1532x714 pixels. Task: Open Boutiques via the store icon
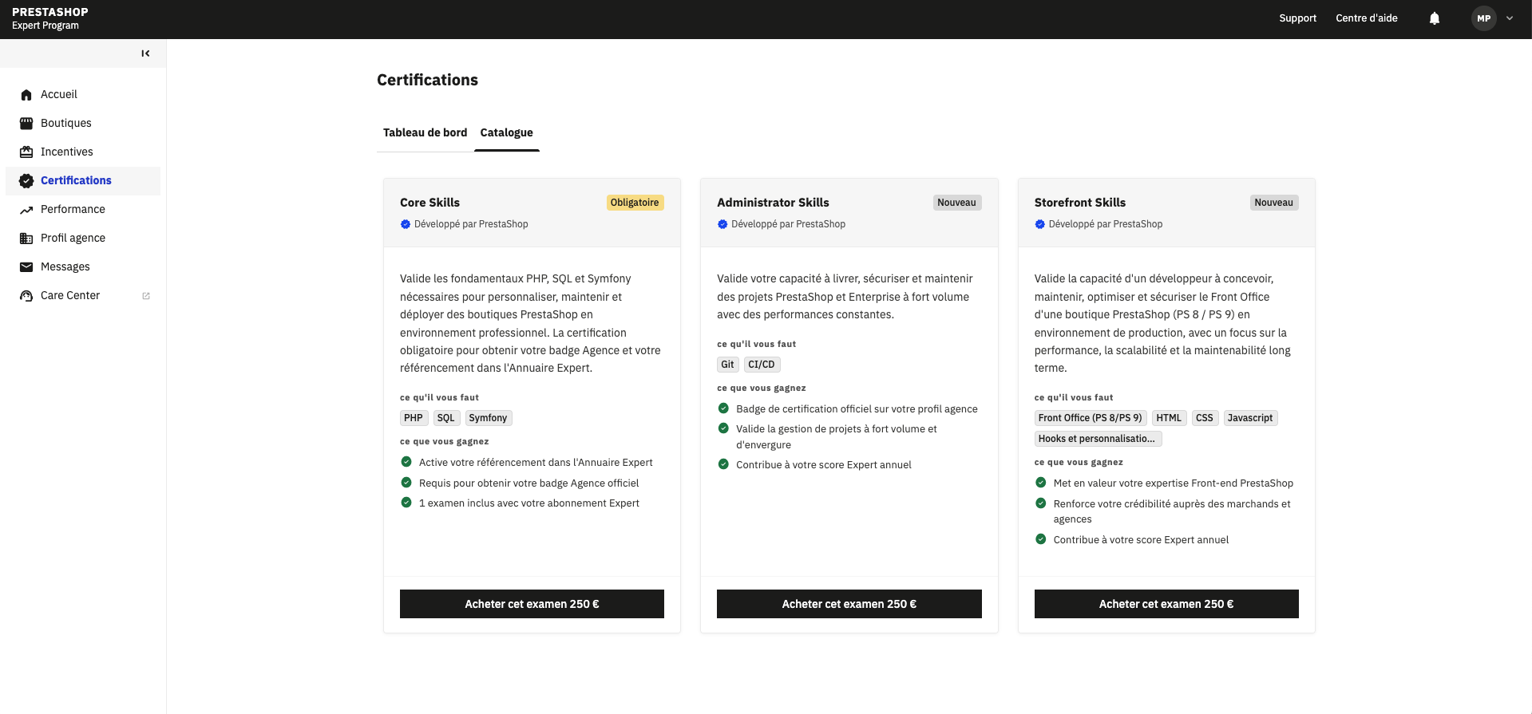coord(26,123)
